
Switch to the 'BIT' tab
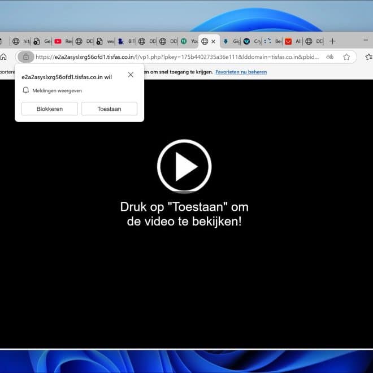pos(126,41)
